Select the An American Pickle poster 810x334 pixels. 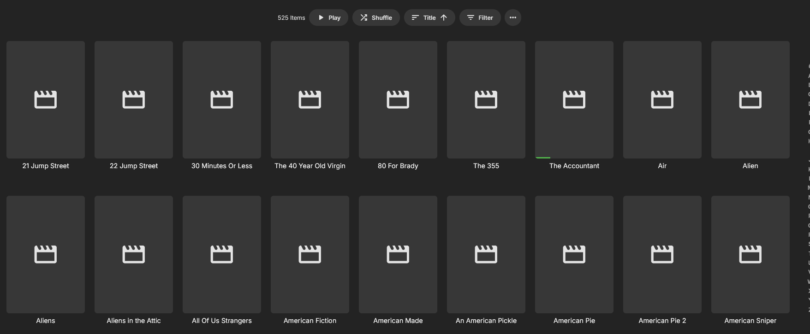(x=486, y=254)
